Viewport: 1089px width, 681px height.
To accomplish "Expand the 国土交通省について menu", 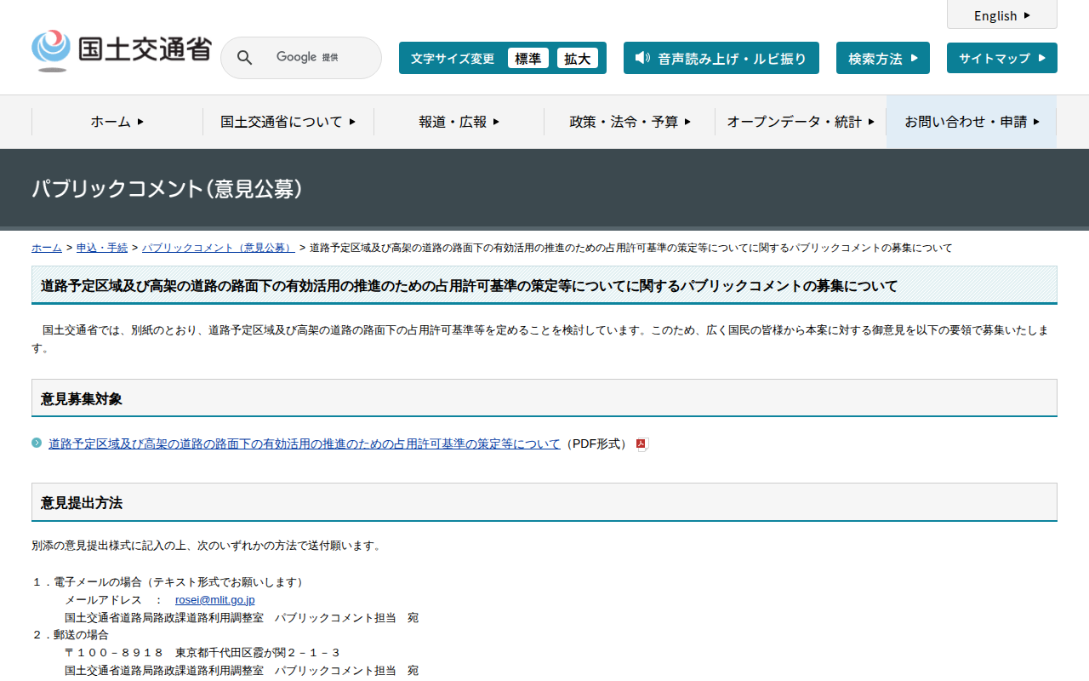I will (288, 122).
